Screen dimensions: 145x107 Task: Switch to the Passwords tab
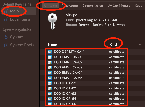69,6
